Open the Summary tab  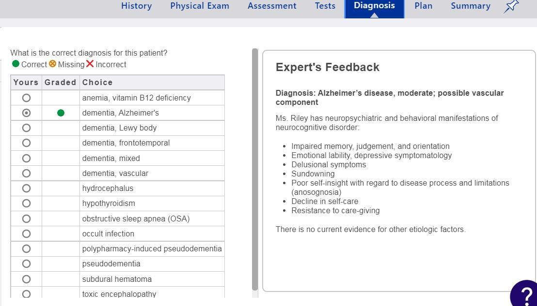[x=470, y=6]
